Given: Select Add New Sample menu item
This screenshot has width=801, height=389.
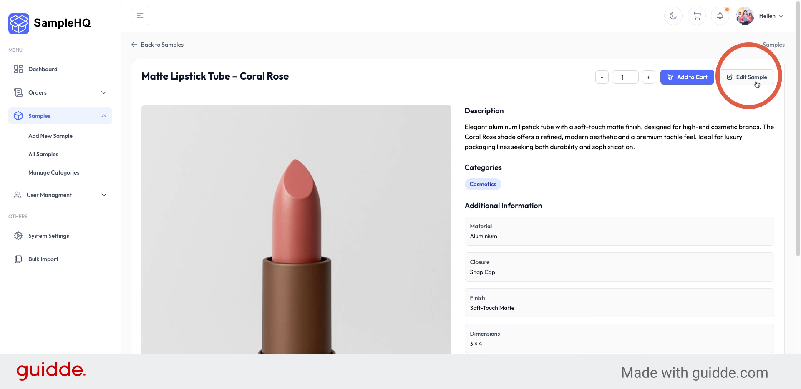Looking at the screenshot, I should point(50,136).
